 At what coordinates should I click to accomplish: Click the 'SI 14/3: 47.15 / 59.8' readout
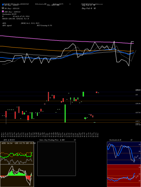pos(21,16)
